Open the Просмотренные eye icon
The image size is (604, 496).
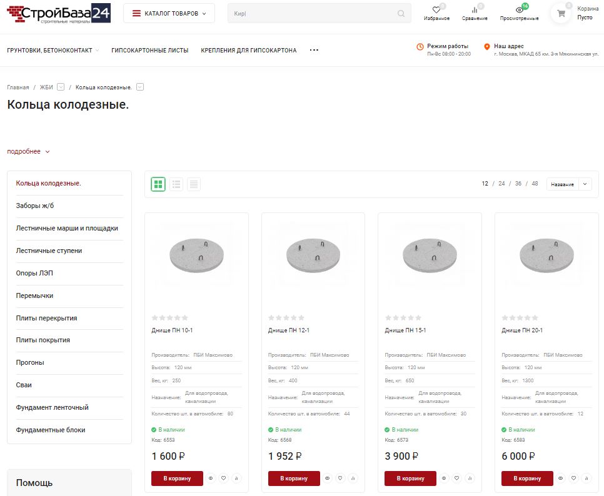519,10
